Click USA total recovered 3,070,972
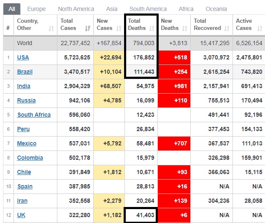 (216, 58)
